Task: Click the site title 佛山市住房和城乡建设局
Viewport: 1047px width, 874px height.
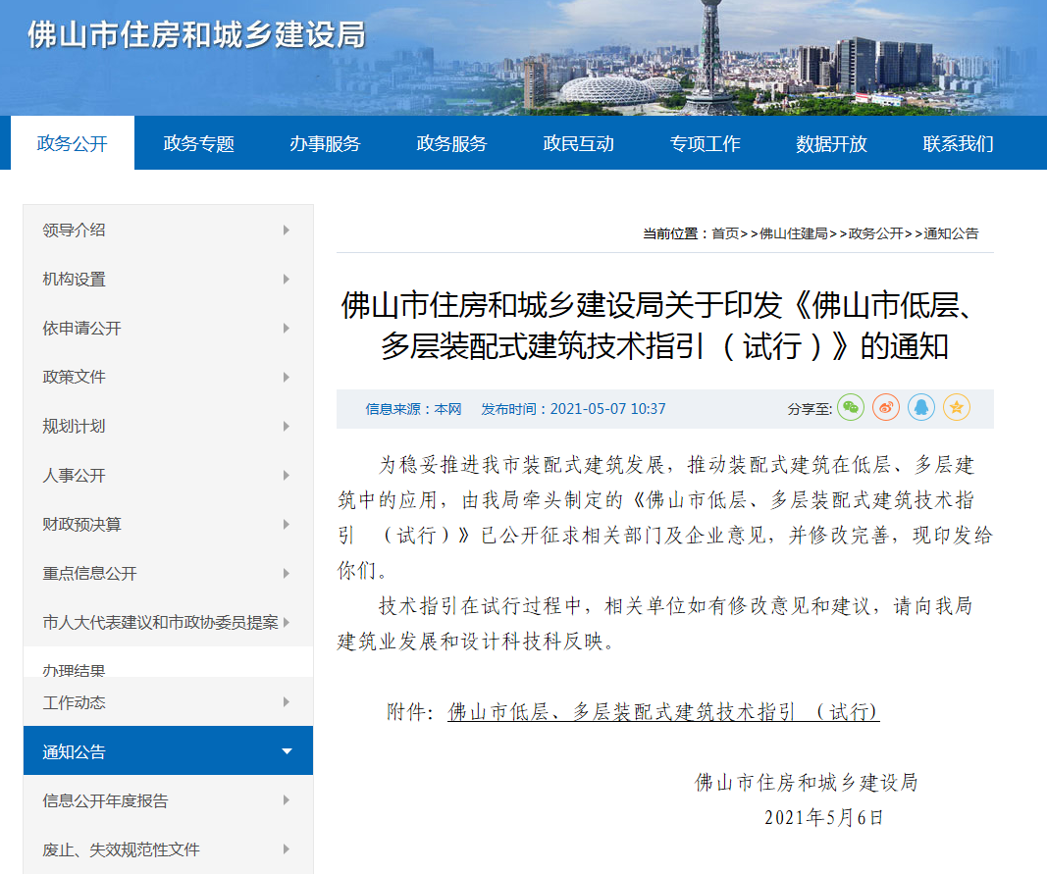Action: [x=197, y=34]
